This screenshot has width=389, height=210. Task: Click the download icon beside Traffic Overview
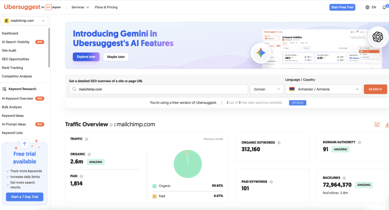(x=387, y=125)
